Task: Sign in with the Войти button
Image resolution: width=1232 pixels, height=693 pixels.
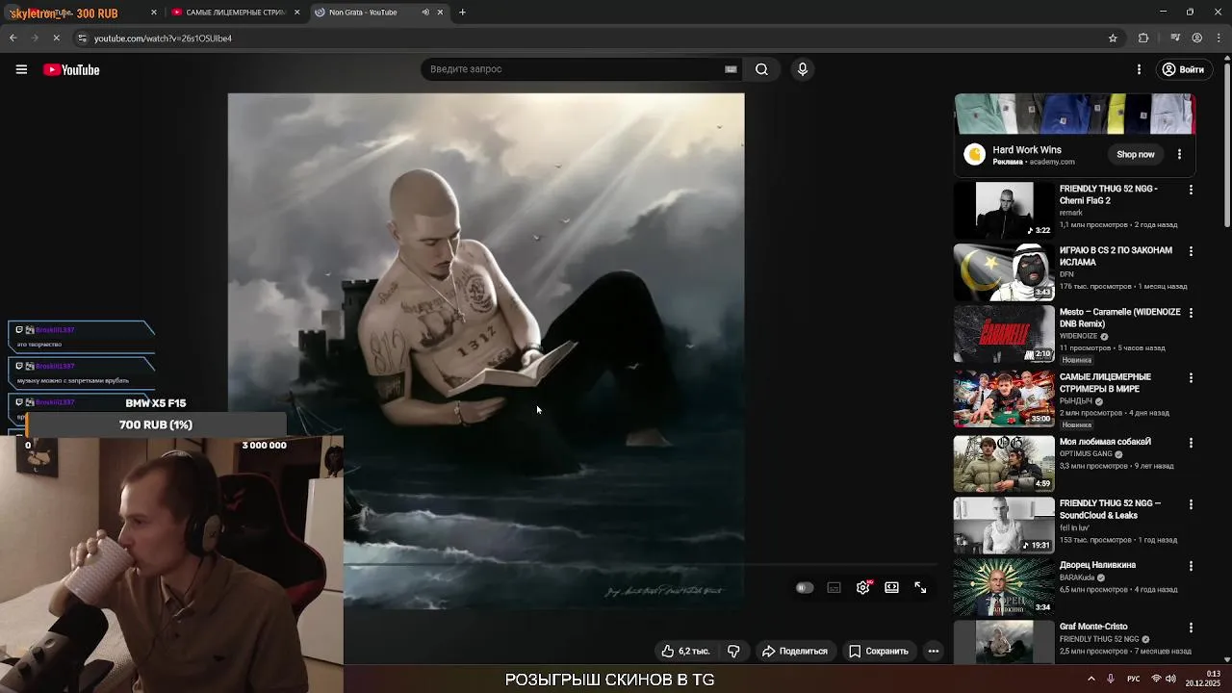Action: pyautogui.click(x=1183, y=69)
